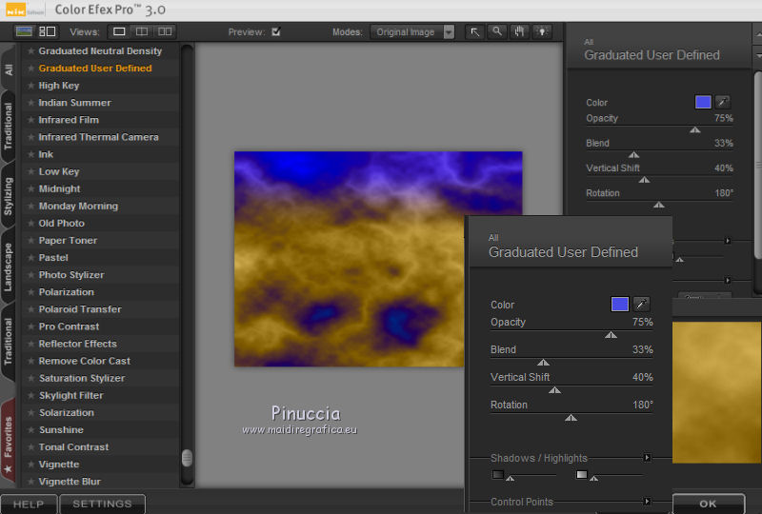Click the star beside Solarization

tap(30, 412)
